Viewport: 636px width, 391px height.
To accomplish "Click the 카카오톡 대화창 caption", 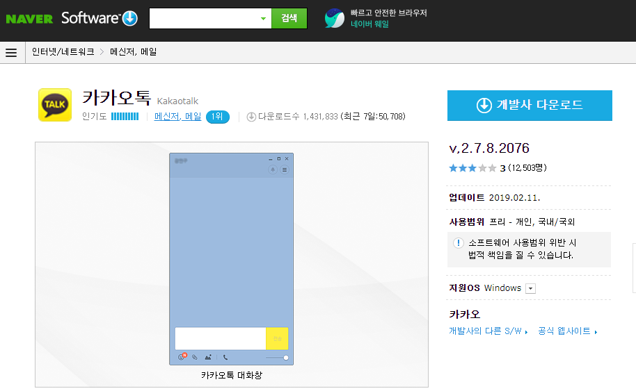I will coord(232,375).
